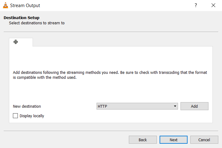Expand the New destination dropdown arrow
Image resolution: width=222 pixels, height=148 pixels.
(175, 106)
